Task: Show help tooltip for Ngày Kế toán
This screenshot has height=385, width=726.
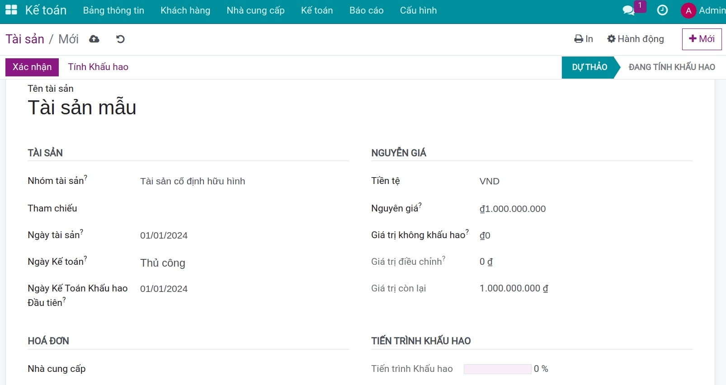Action: [x=85, y=258]
